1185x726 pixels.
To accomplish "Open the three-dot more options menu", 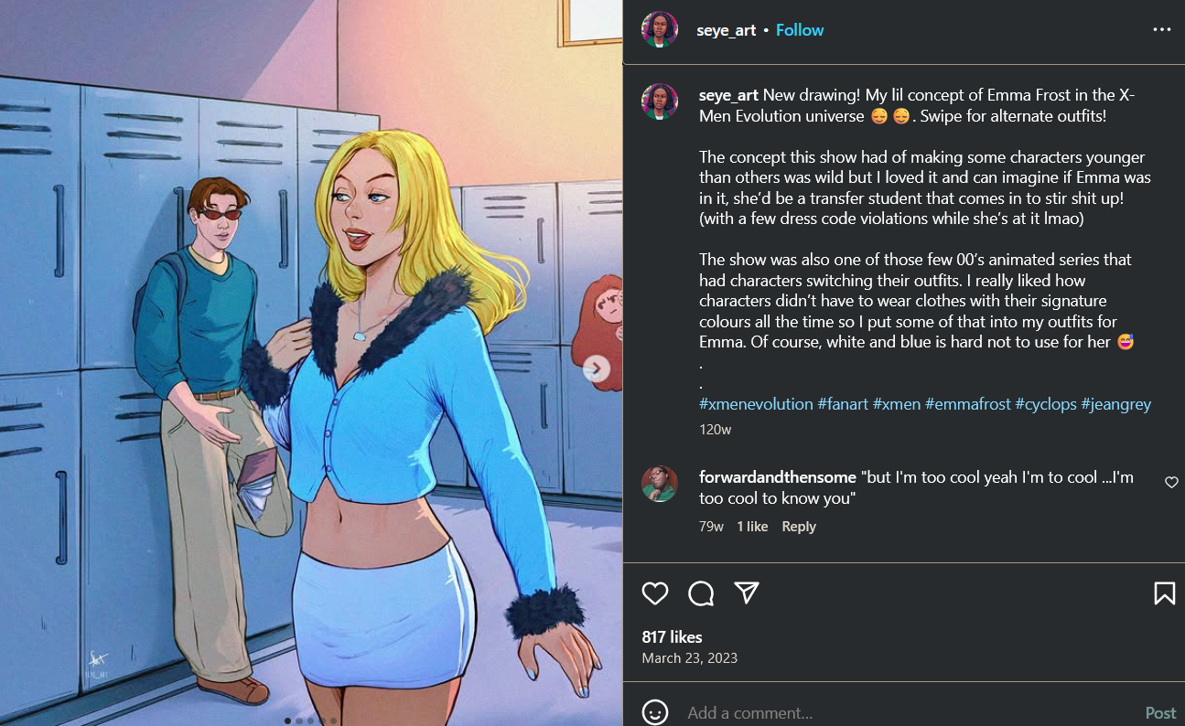I will [x=1162, y=30].
